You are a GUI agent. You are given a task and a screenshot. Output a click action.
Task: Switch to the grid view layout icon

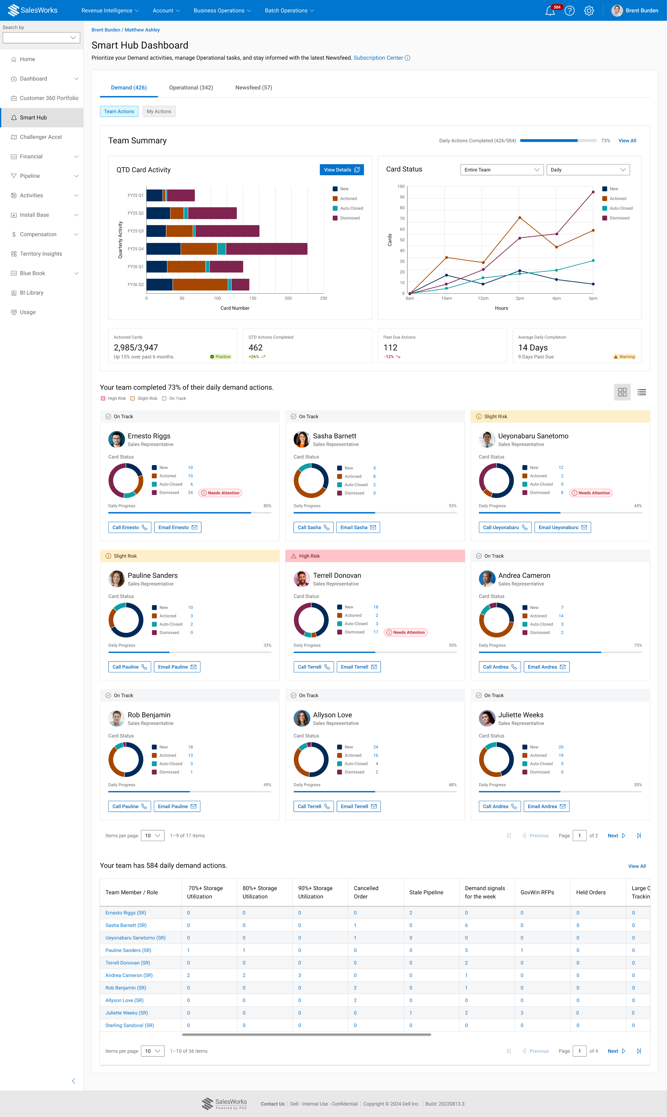(622, 392)
